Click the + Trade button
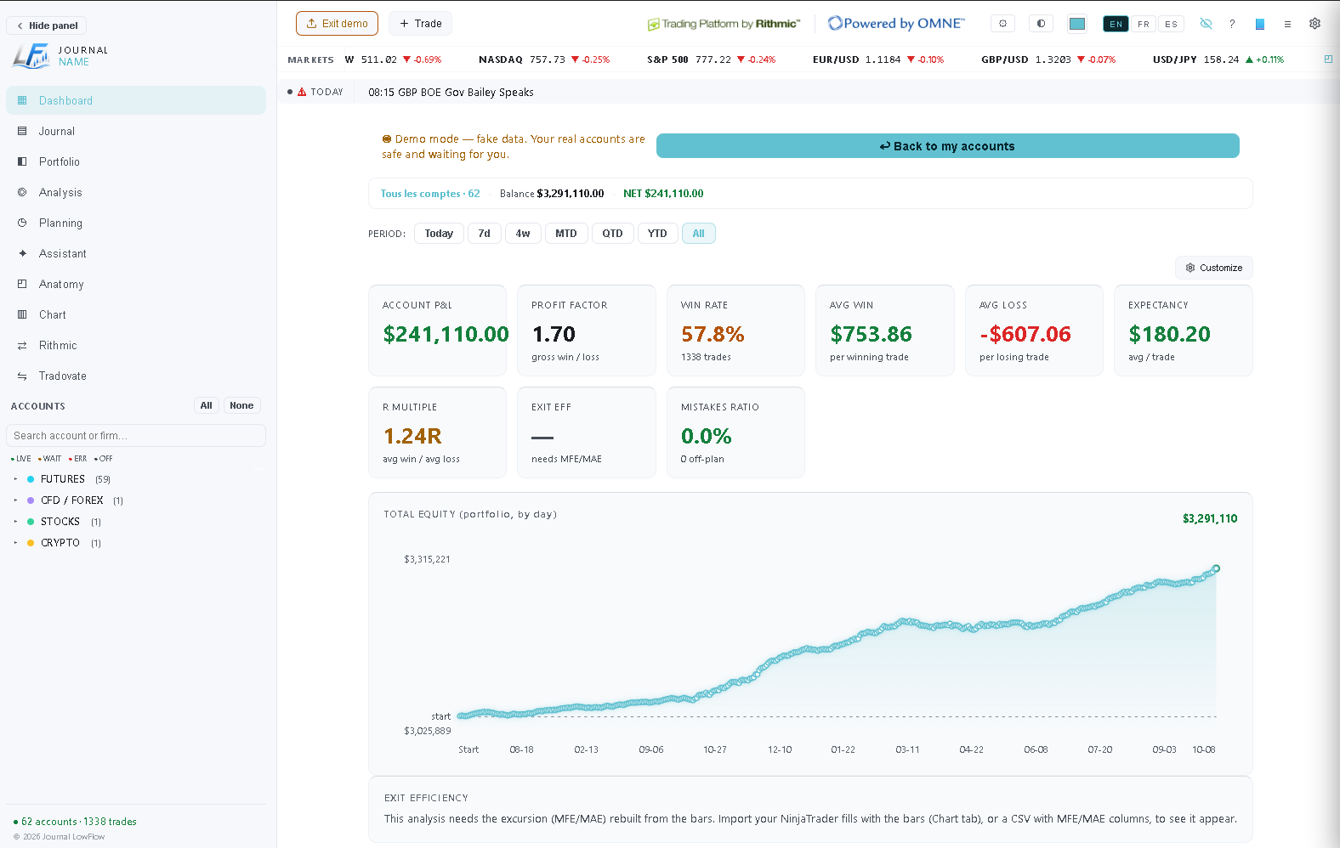 tap(420, 24)
